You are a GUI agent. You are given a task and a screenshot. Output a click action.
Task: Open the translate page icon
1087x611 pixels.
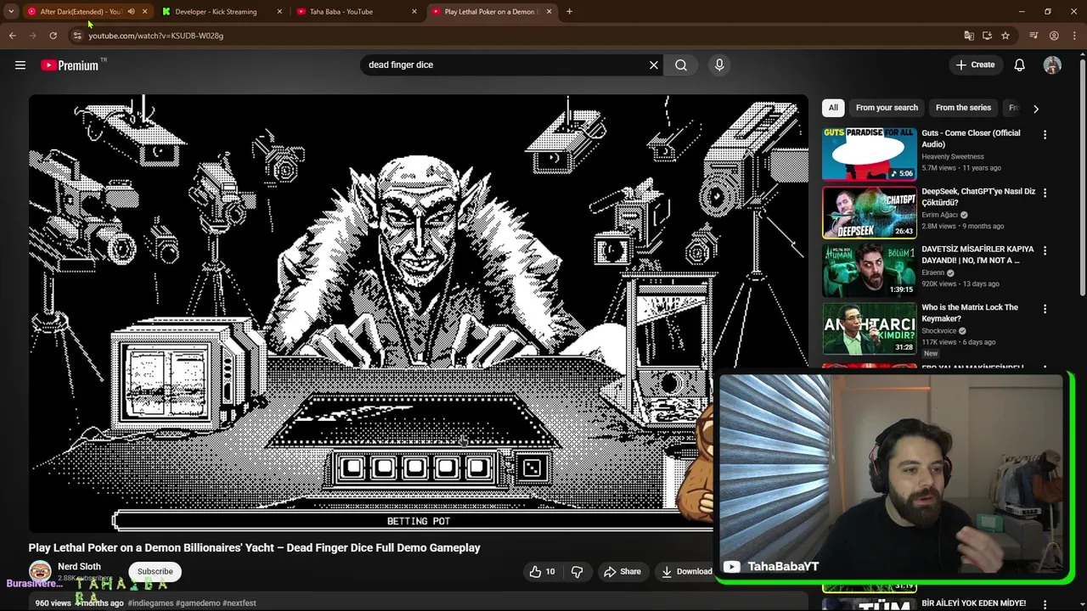coord(969,36)
